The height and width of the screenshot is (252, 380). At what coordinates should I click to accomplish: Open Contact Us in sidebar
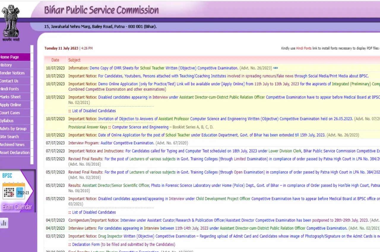click(15, 81)
